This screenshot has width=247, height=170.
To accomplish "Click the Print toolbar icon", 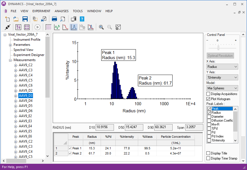I will click(x=54, y=19).
